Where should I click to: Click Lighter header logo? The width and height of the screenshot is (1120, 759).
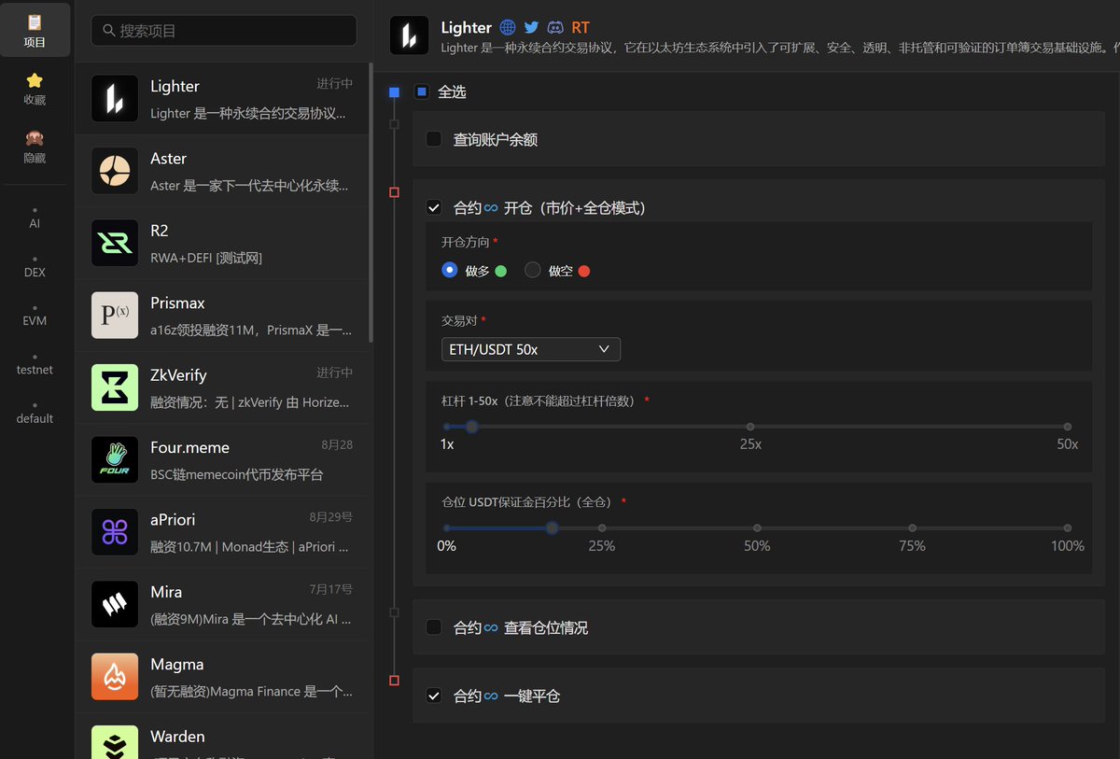(409, 35)
